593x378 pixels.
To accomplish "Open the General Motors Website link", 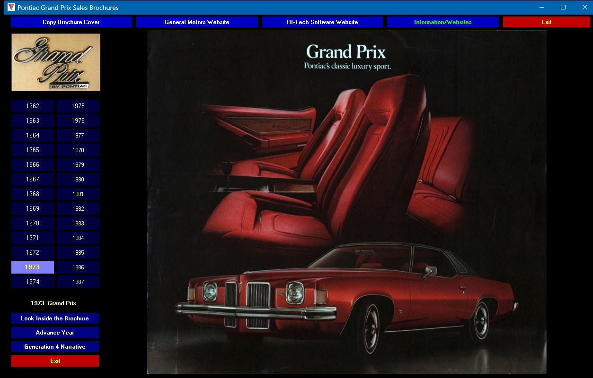I will [197, 22].
